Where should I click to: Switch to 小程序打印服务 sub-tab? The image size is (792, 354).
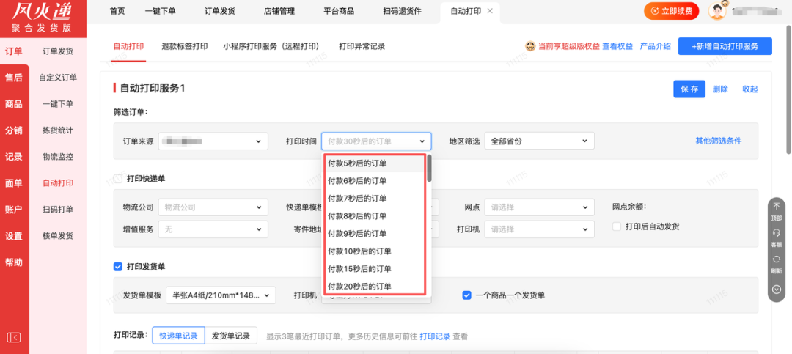271,46
